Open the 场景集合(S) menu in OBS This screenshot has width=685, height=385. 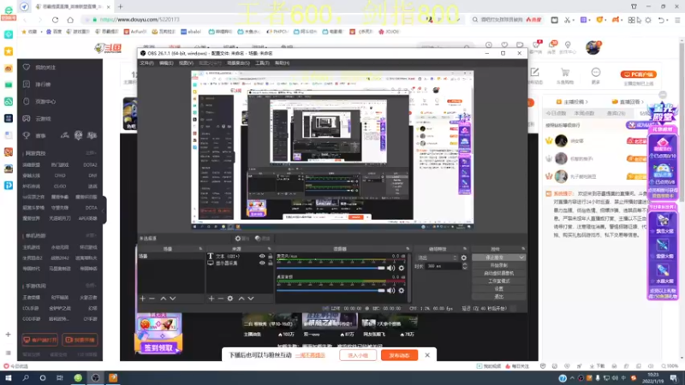[238, 63]
